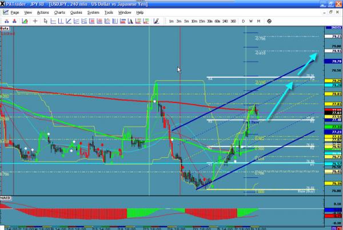Open the Window menu

[125, 13]
